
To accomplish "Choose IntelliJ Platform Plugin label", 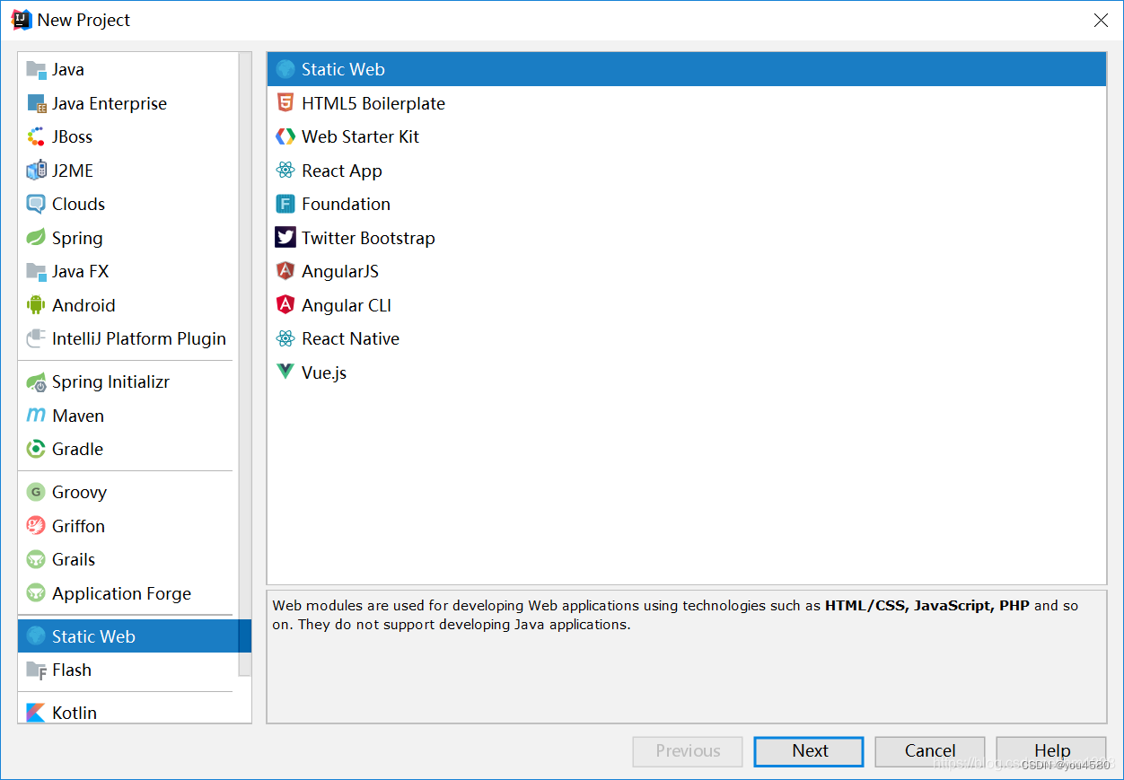I will [139, 338].
